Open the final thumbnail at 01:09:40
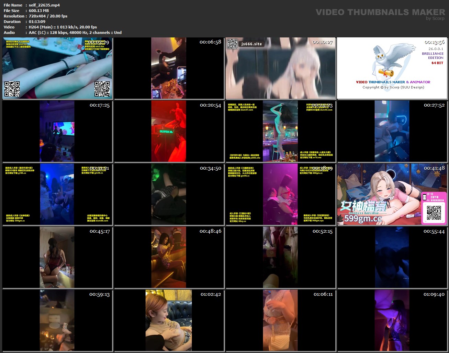 (x=392, y=320)
